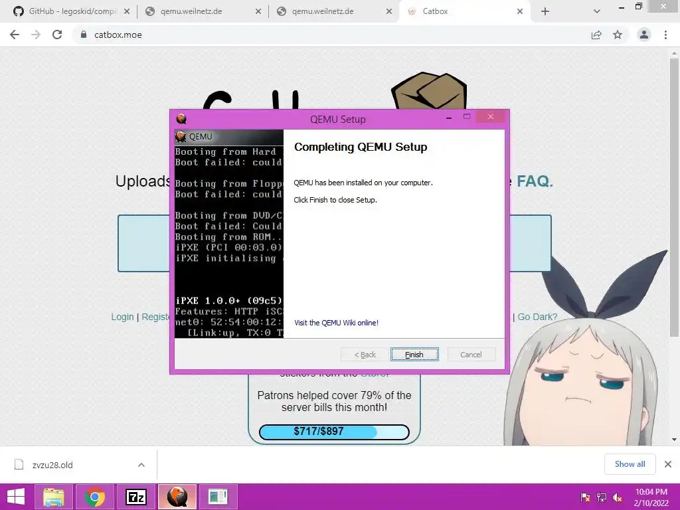The height and width of the screenshot is (510, 680).
Task: Click the lock icon in the address bar
Action: pyautogui.click(x=84, y=35)
